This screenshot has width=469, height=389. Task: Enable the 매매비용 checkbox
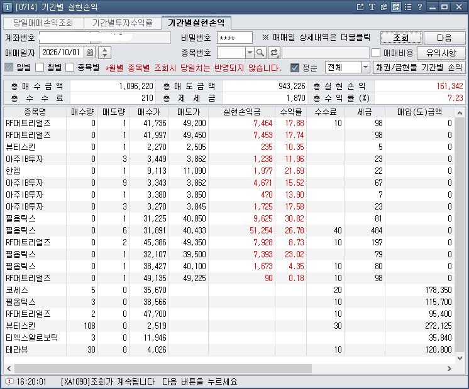(376, 53)
